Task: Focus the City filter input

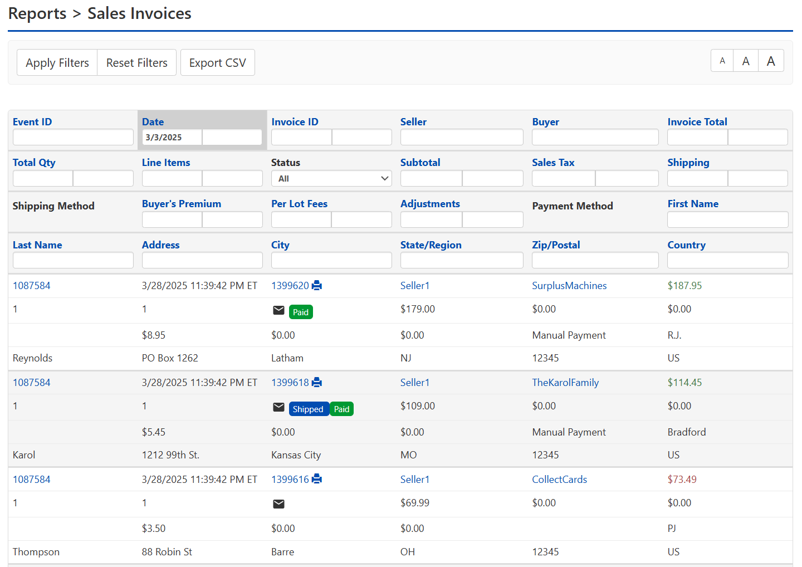Action: pyautogui.click(x=331, y=260)
